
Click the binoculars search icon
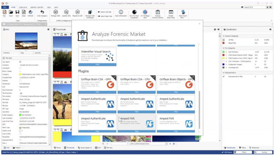(242, 7)
